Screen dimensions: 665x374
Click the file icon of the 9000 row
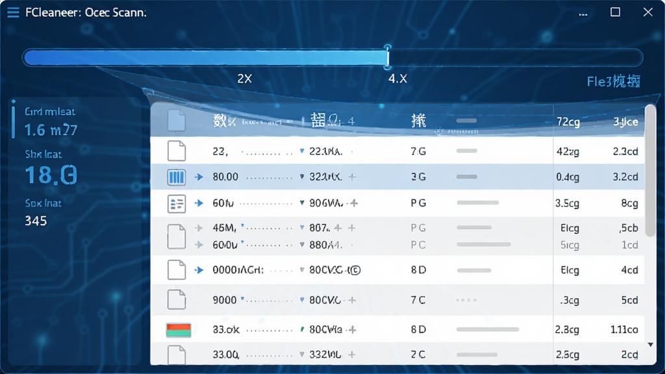pyautogui.click(x=176, y=299)
